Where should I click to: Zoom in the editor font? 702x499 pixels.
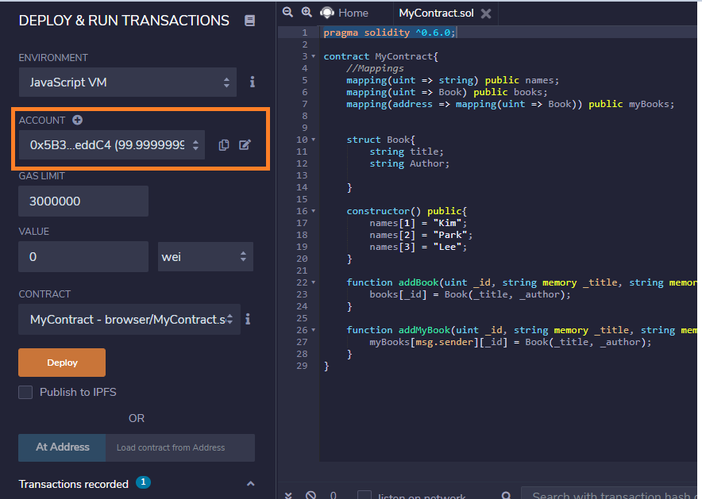(307, 13)
